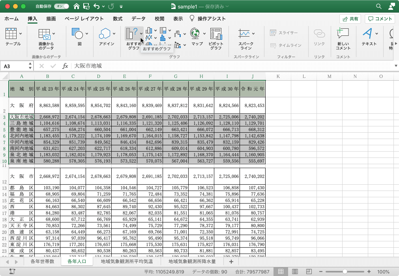
Task: Open the Add-ins (アドイン) icon
Action: click(104, 33)
